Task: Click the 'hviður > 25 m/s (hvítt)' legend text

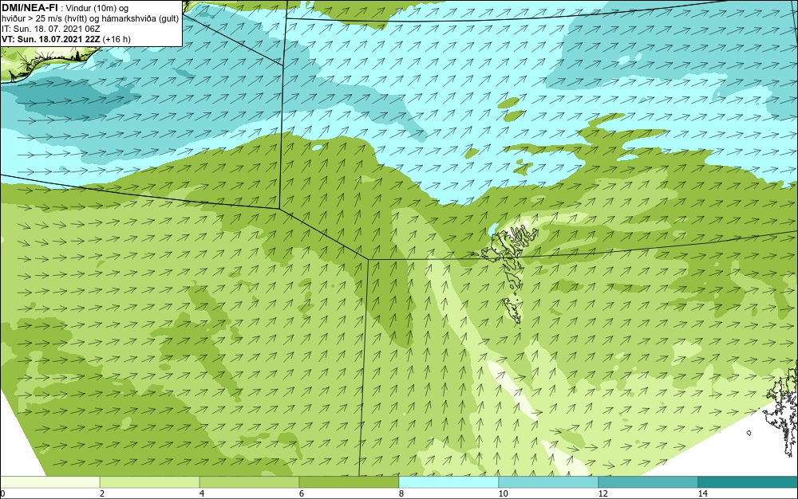Action: [x=43, y=19]
